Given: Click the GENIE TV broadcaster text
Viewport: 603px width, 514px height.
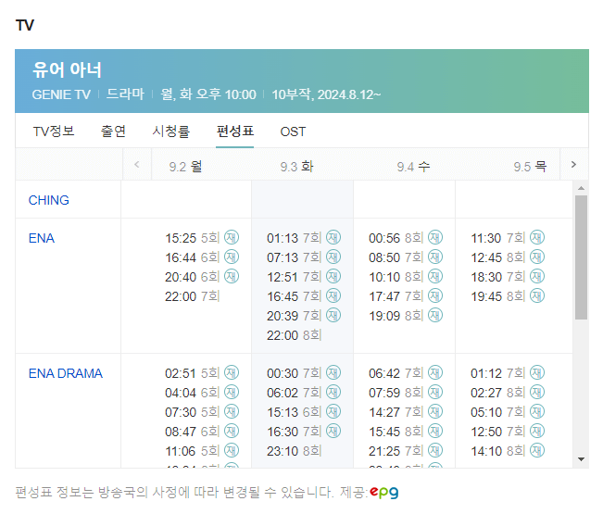Looking at the screenshot, I should coord(61,94).
